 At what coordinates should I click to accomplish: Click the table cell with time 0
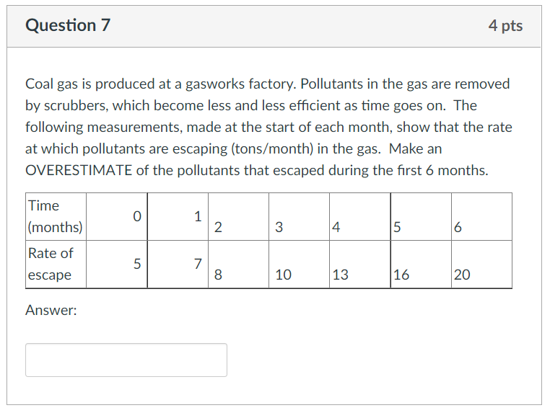117,216
